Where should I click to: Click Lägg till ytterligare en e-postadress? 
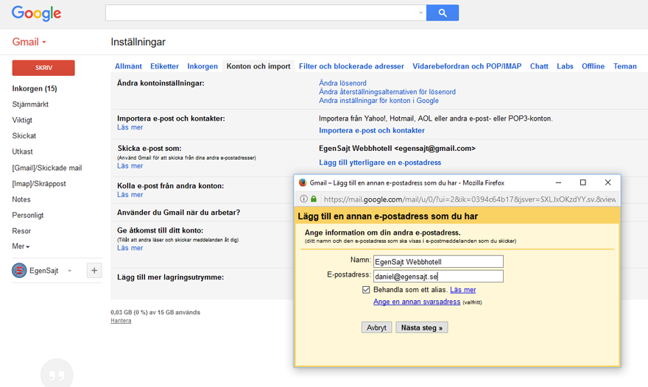(380, 163)
